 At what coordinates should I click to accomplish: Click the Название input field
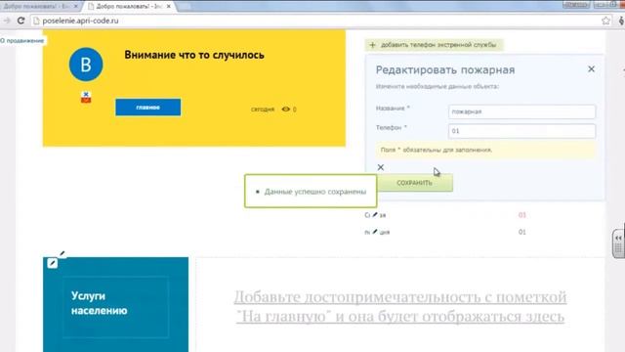(521, 111)
